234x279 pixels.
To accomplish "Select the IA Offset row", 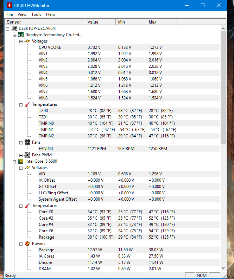I will coord(129,180).
